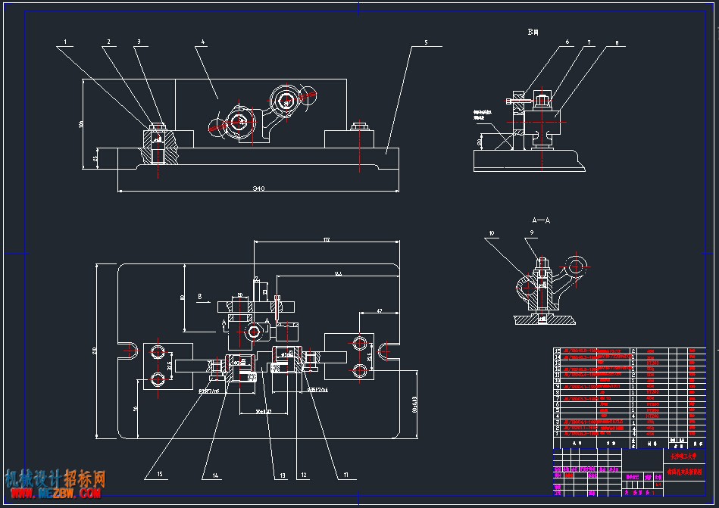Click part balloon number 13
Screen dimensions: 719x508
coord(283,475)
